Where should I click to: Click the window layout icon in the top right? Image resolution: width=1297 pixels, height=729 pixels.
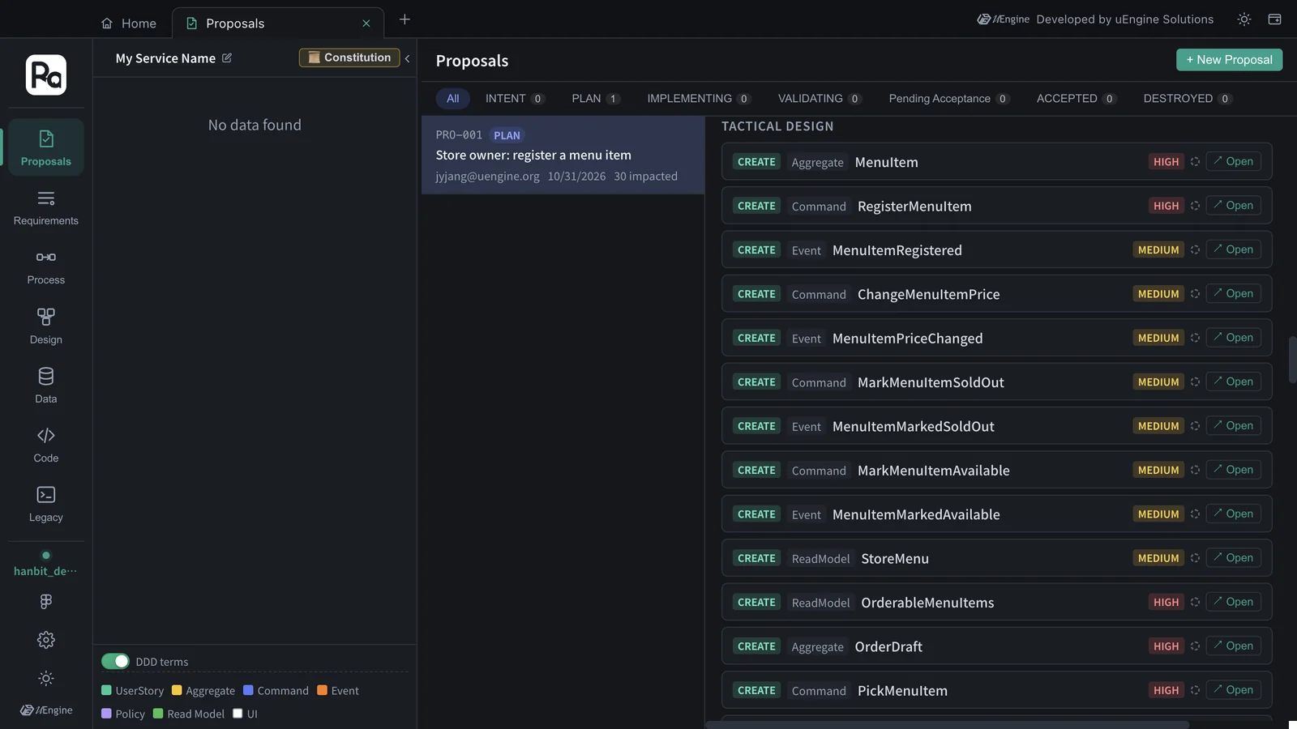pos(1274,19)
